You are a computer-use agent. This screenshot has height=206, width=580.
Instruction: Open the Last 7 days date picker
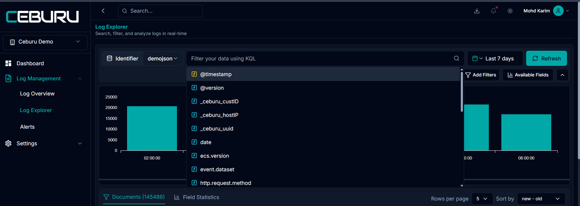pyautogui.click(x=495, y=59)
